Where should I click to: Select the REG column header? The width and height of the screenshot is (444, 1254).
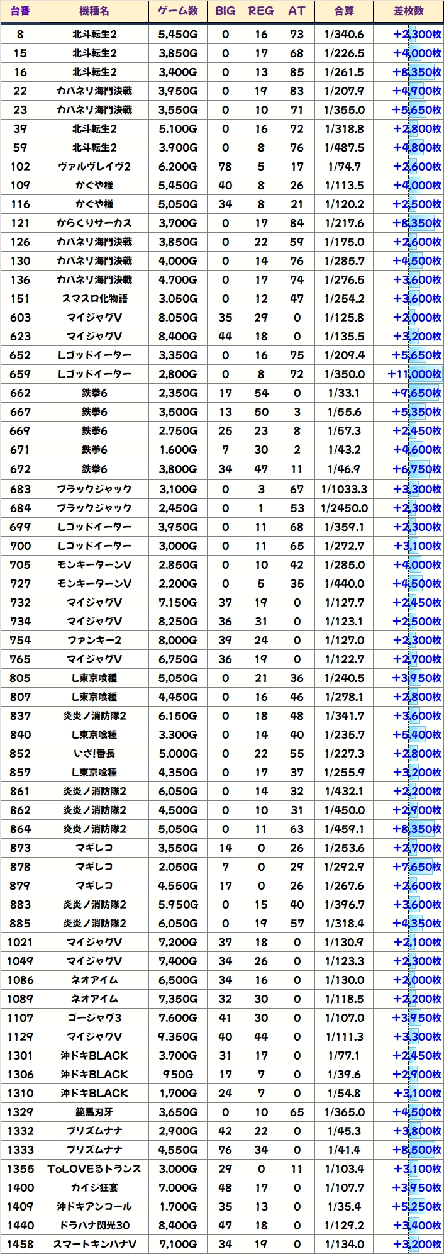[x=261, y=11]
